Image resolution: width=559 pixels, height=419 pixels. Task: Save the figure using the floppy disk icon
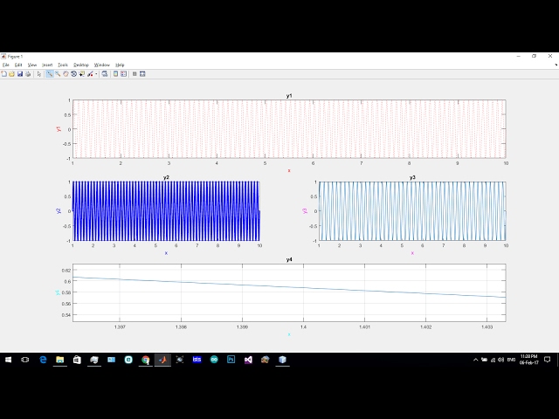pyautogui.click(x=20, y=73)
